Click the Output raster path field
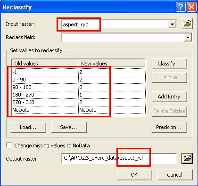Screen dimensions: 198x186 point(119,158)
